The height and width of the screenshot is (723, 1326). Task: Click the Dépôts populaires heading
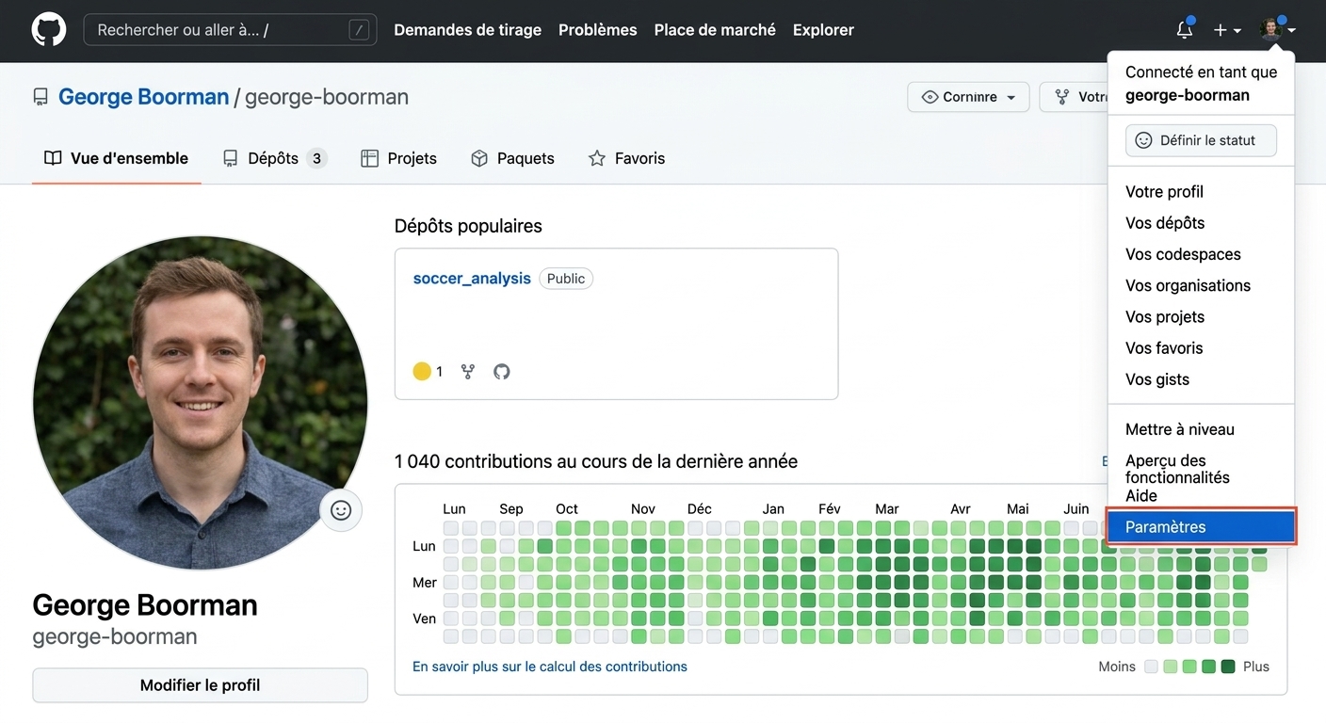(x=468, y=226)
